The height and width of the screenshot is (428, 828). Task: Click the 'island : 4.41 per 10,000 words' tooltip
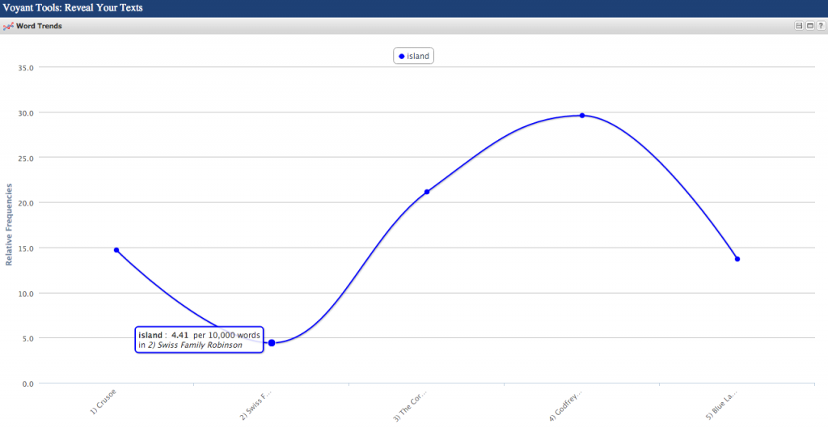(199, 340)
